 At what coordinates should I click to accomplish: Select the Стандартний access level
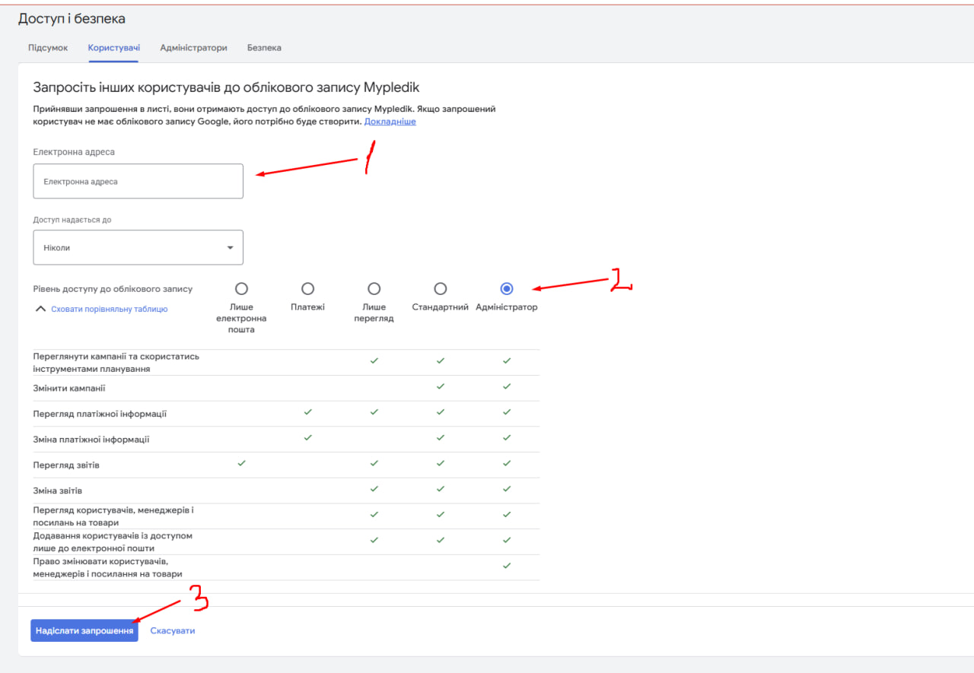click(x=440, y=289)
